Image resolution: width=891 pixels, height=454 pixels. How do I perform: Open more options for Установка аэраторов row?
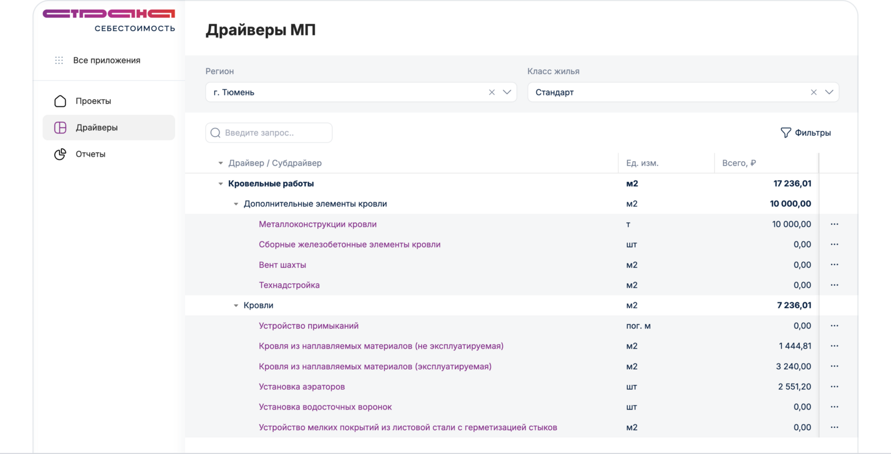click(x=834, y=387)
